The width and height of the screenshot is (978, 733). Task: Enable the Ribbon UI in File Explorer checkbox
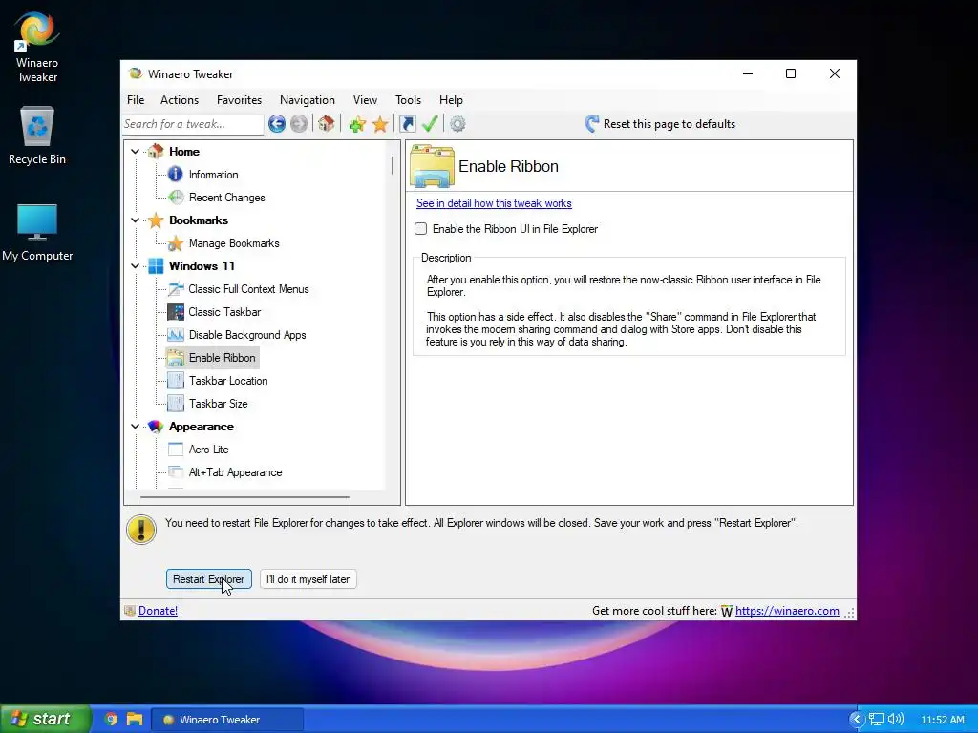(421, 229)
